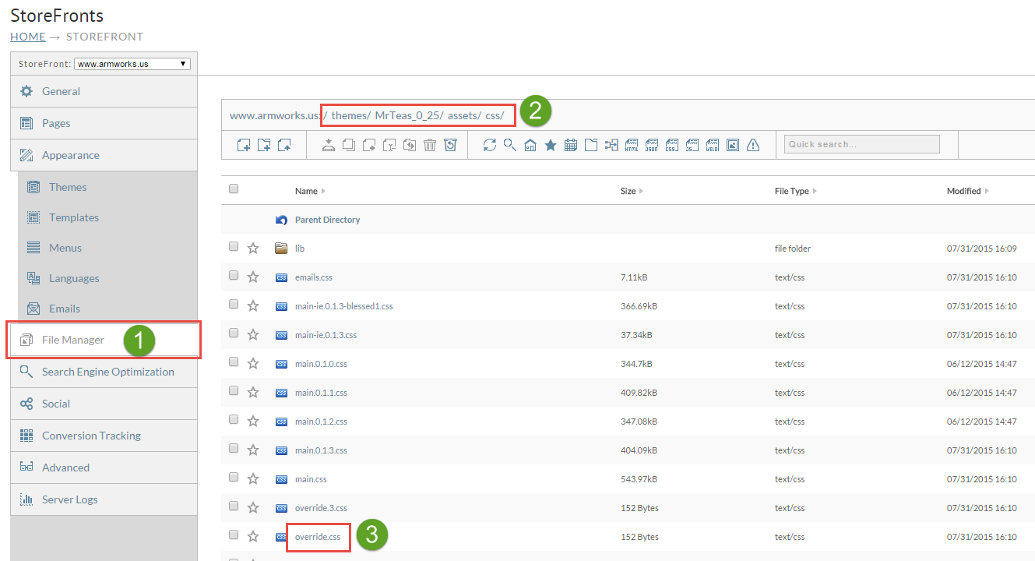Sort by File Type column arrow

815,191
